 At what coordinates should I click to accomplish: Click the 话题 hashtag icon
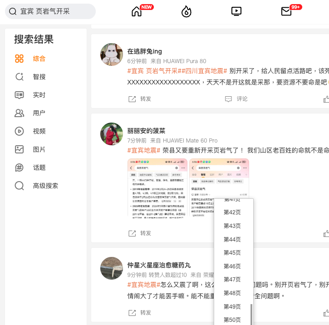point(20,167)
